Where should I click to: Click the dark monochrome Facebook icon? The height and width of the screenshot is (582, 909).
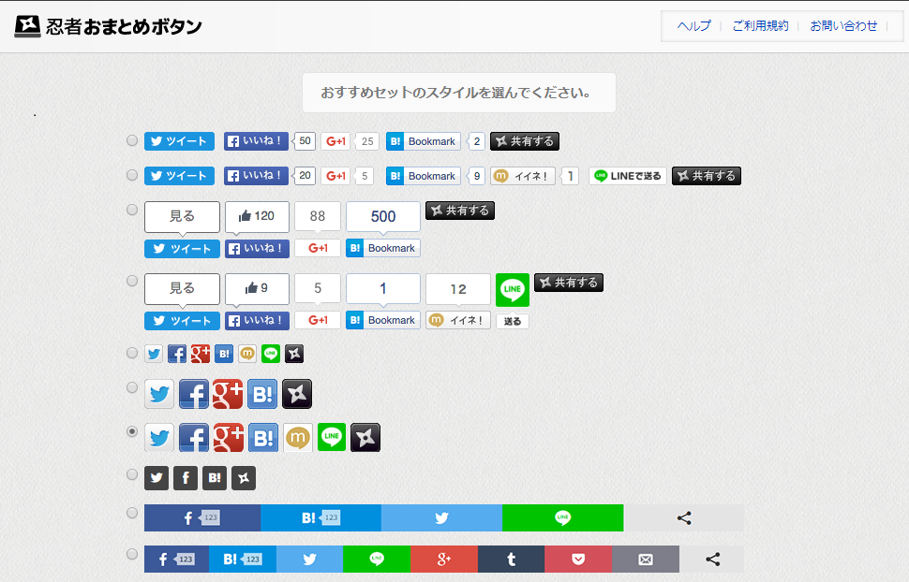pyautogui.click(x=186, y=478)
